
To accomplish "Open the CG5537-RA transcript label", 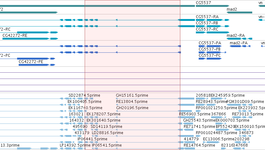I will coord(207,17).
